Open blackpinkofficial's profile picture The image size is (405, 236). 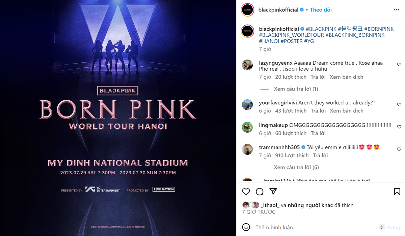(x=247, y=10)
